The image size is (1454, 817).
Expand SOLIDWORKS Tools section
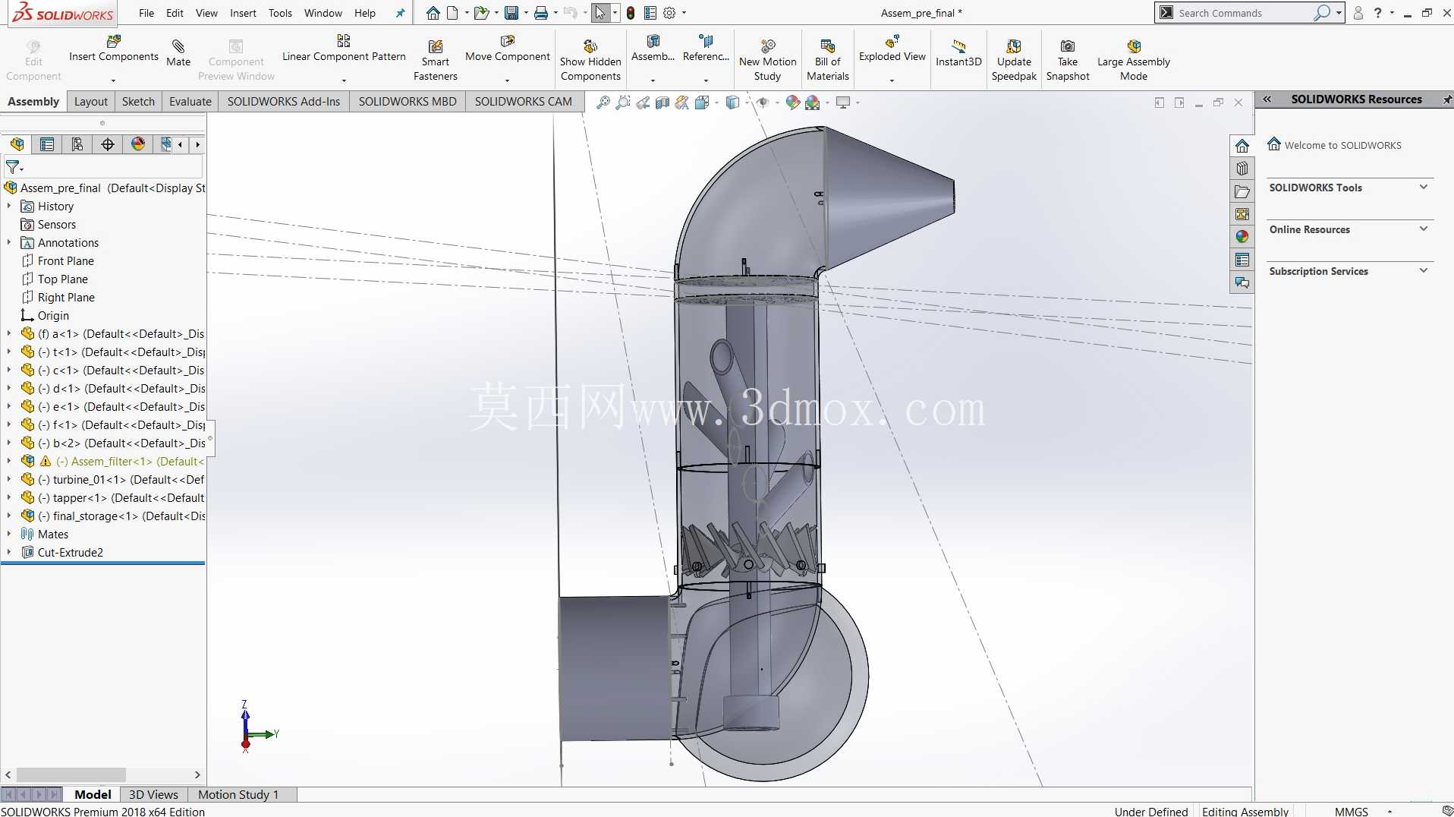click(1424, 187)
